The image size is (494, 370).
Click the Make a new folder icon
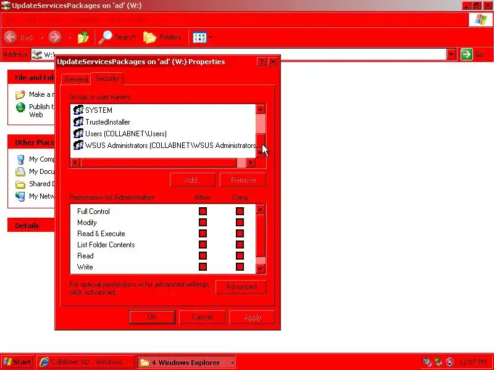coord(20,94)
